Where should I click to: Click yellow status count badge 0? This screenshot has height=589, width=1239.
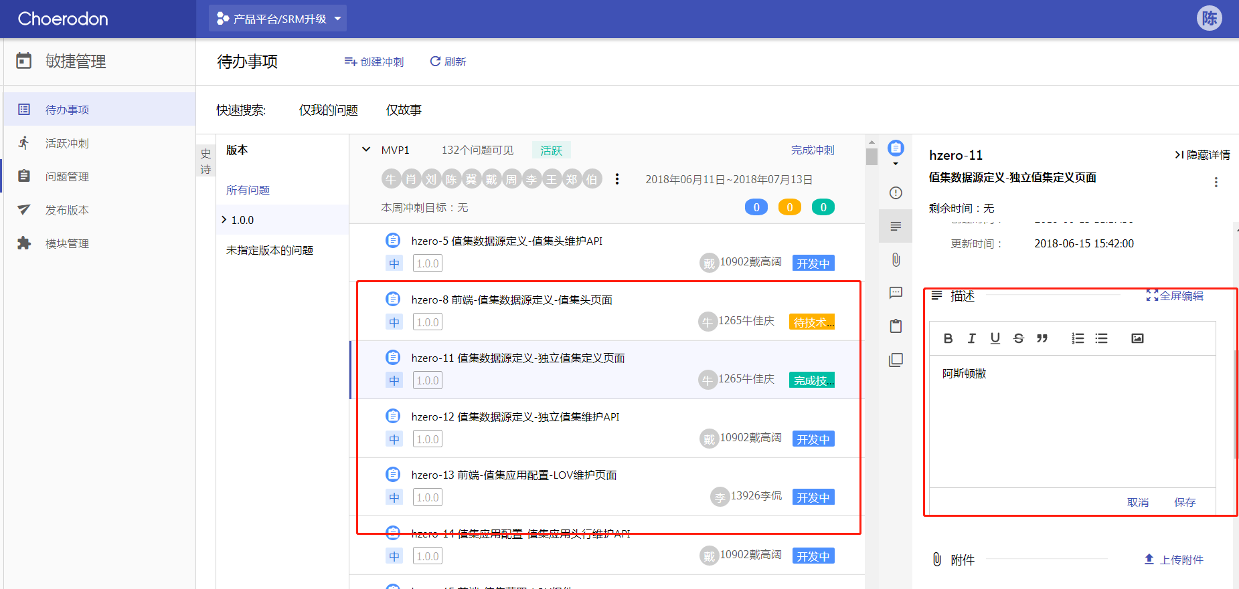[x=790, y=207]
